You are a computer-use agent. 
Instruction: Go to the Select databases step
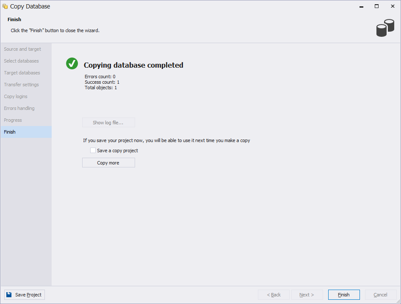(21, 61)
